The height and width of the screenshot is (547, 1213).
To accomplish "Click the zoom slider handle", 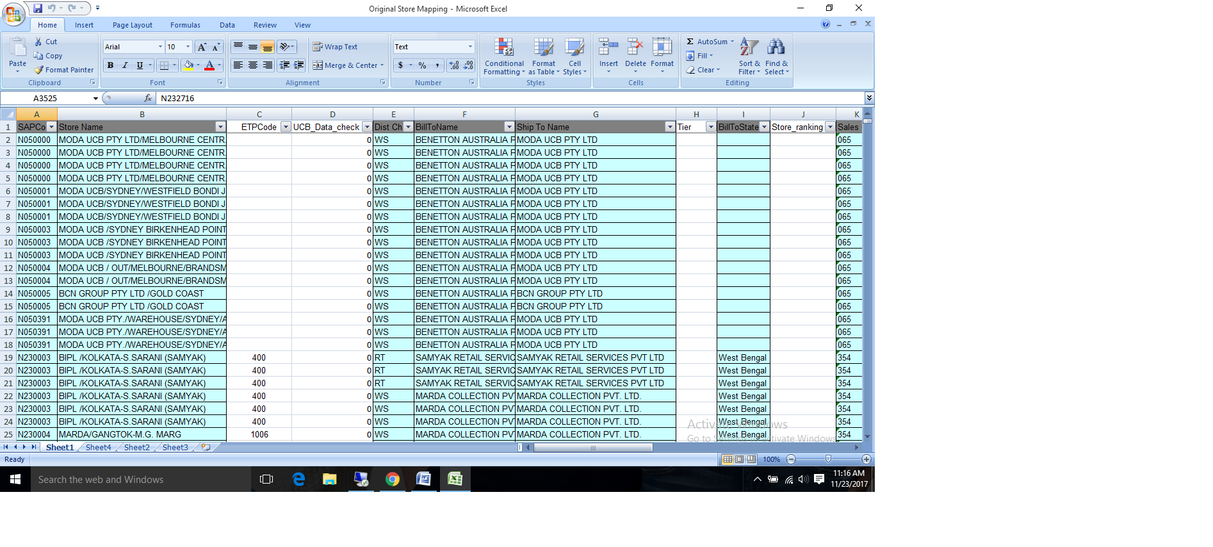I will point(828,459).
